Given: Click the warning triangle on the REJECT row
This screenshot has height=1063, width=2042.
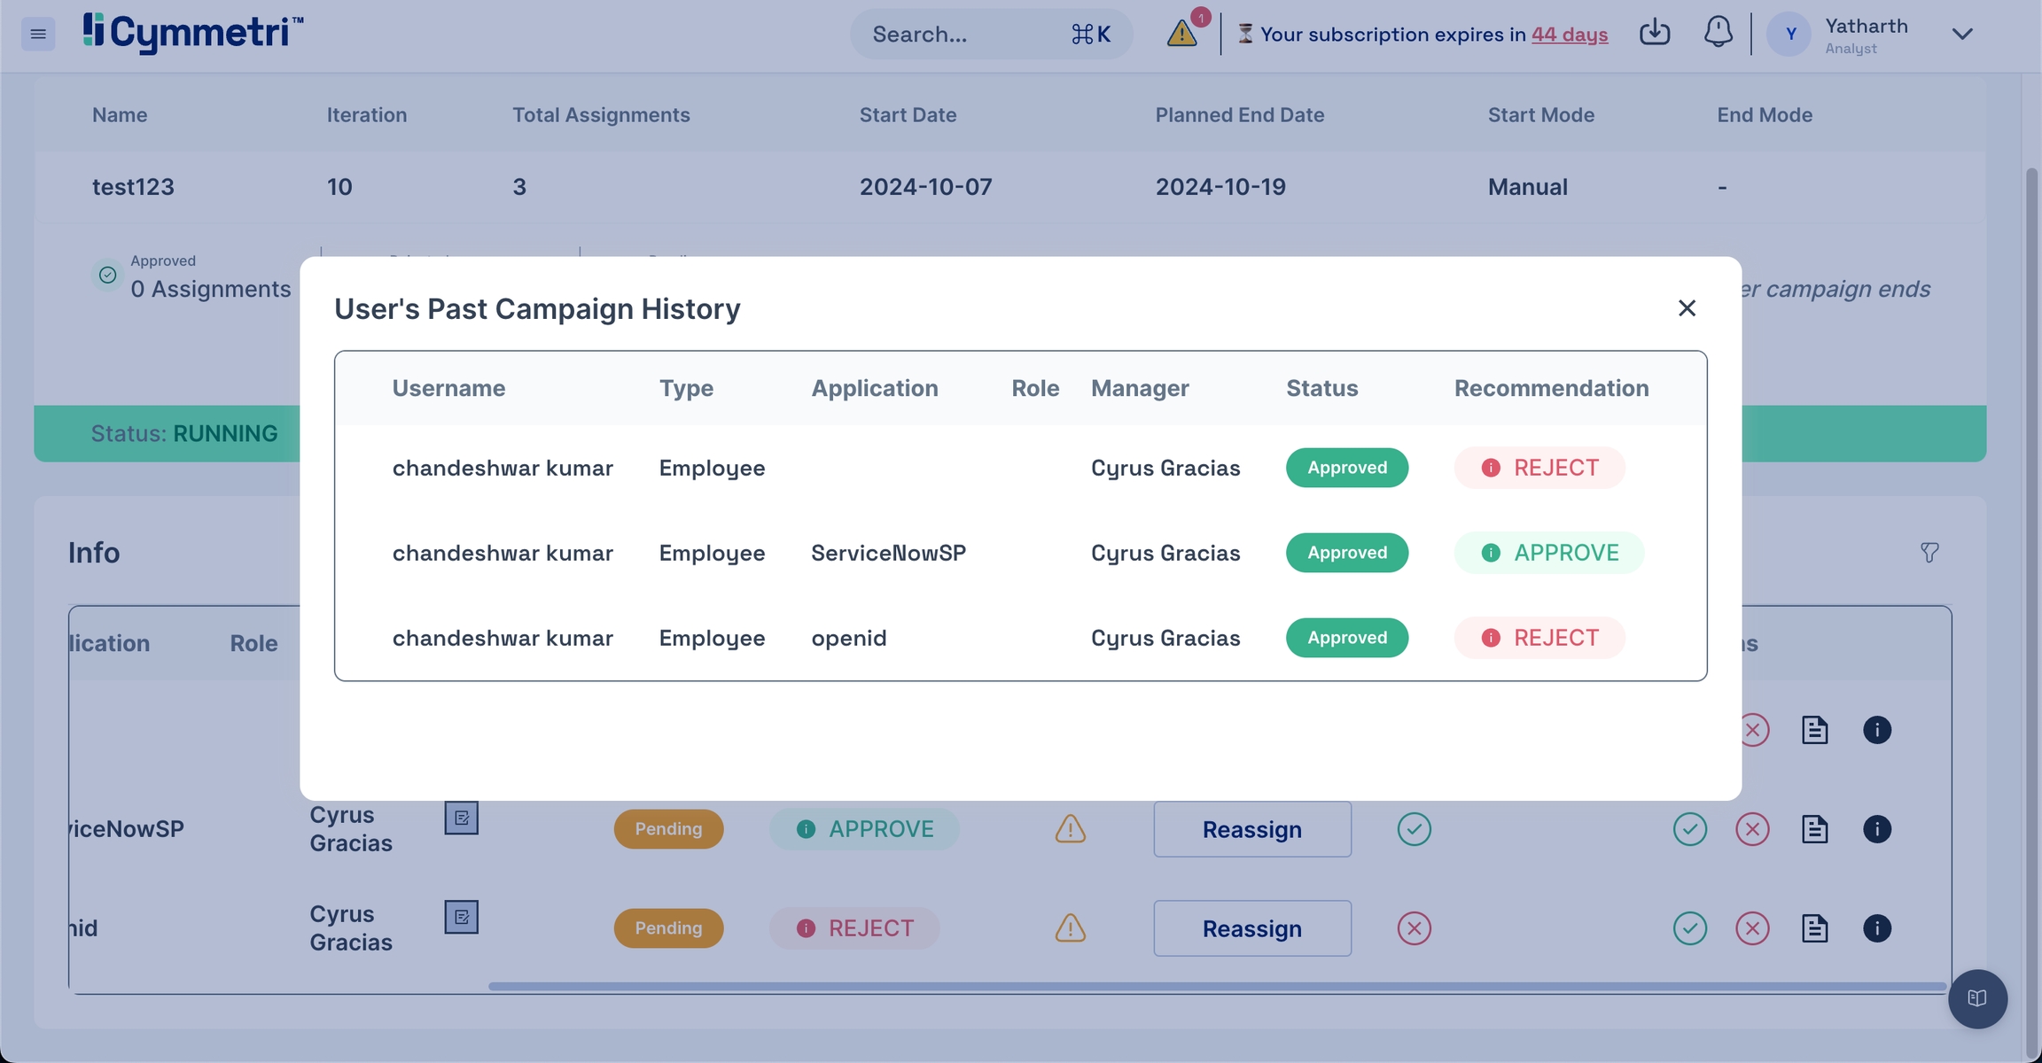Looking at the screenshot, I should click(x=1070, y=928).
